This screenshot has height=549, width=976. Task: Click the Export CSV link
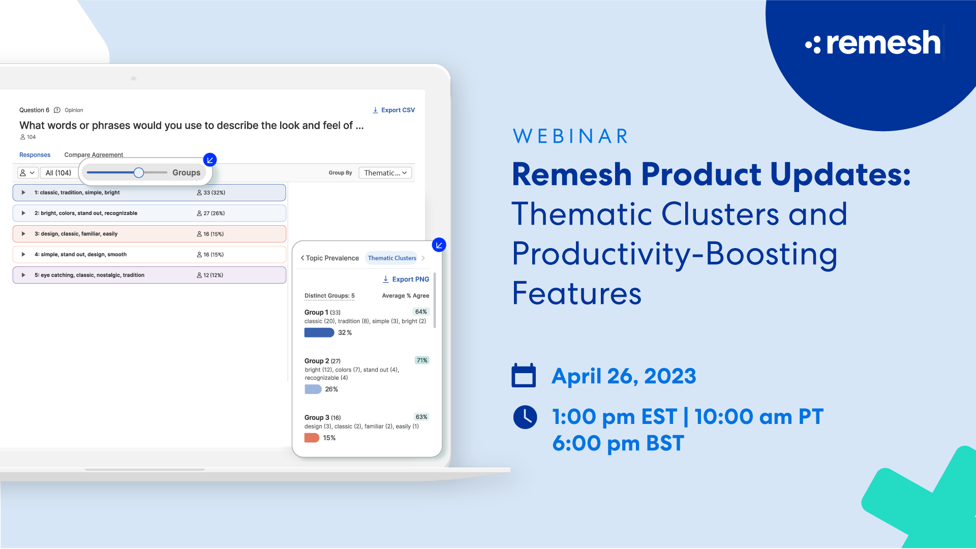pyautogui.click(x=399, y=110)
